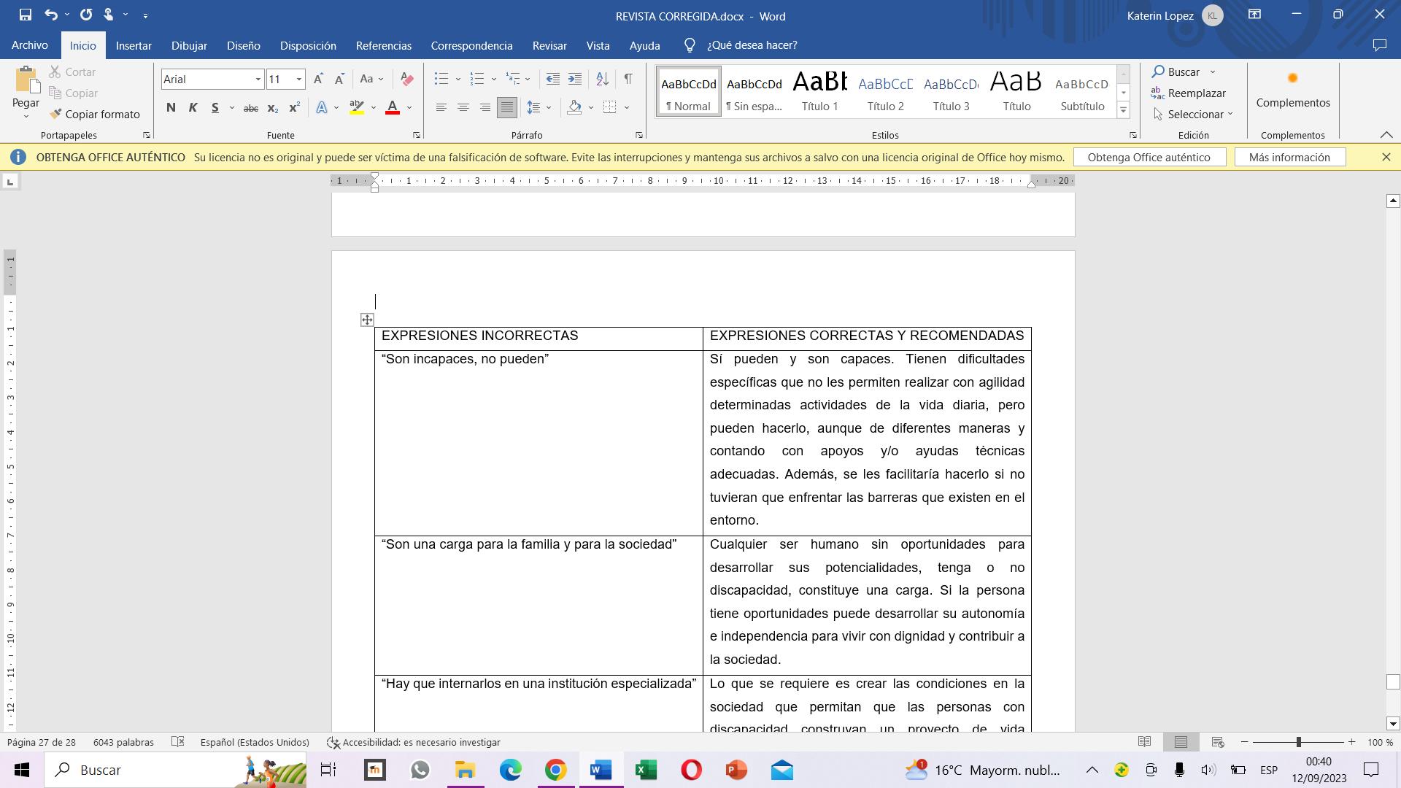Image resolution: width=1401 pixels, height=788 pixels.
Task: Click the subscript x2 icon
Action: click(x=272, y=108)
